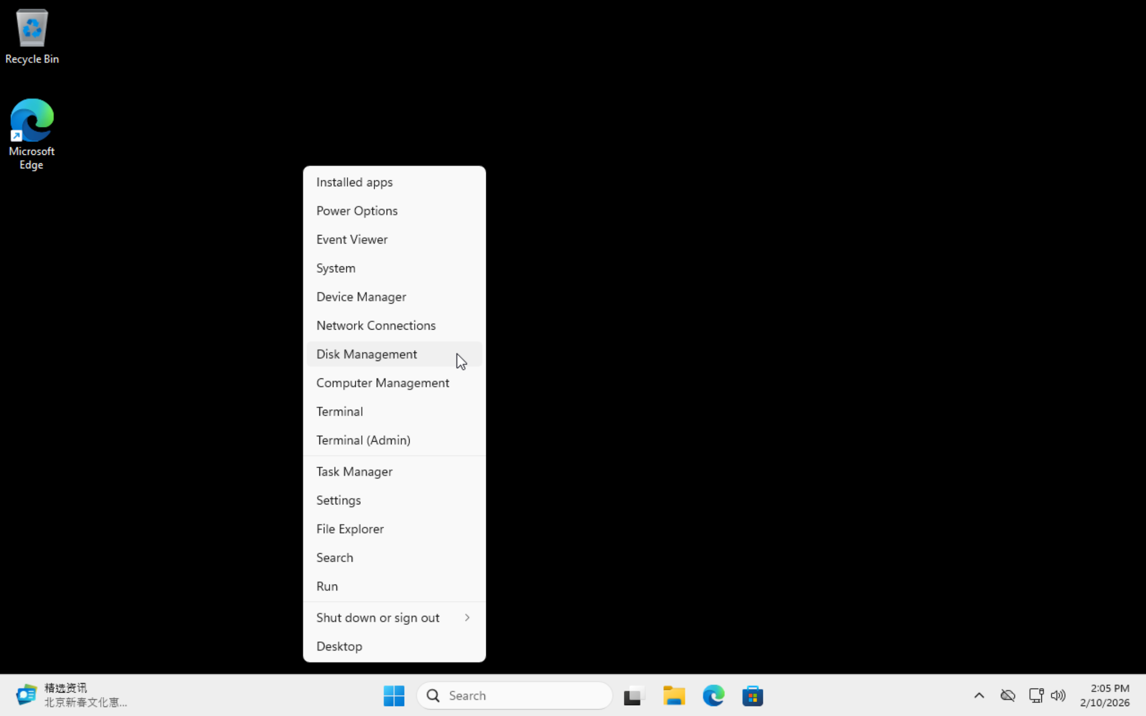Click the Run menu entry

(327, 586)
